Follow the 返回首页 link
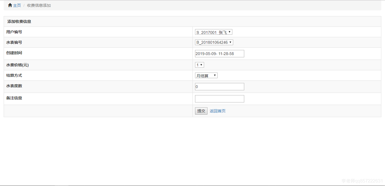 (x=217, y=111)
